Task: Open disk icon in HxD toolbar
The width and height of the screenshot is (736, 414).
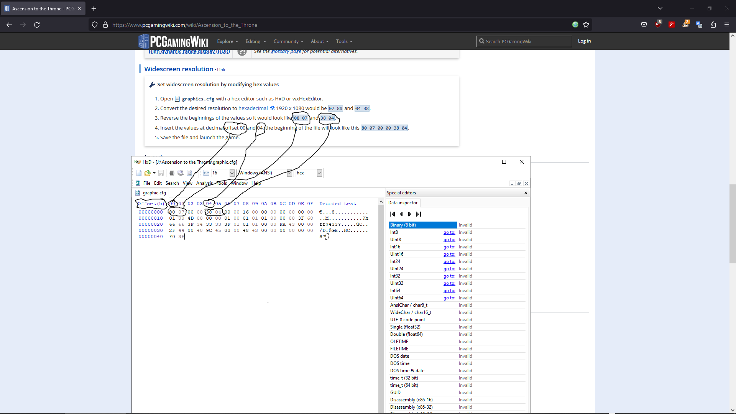Action: pos(181,173)
